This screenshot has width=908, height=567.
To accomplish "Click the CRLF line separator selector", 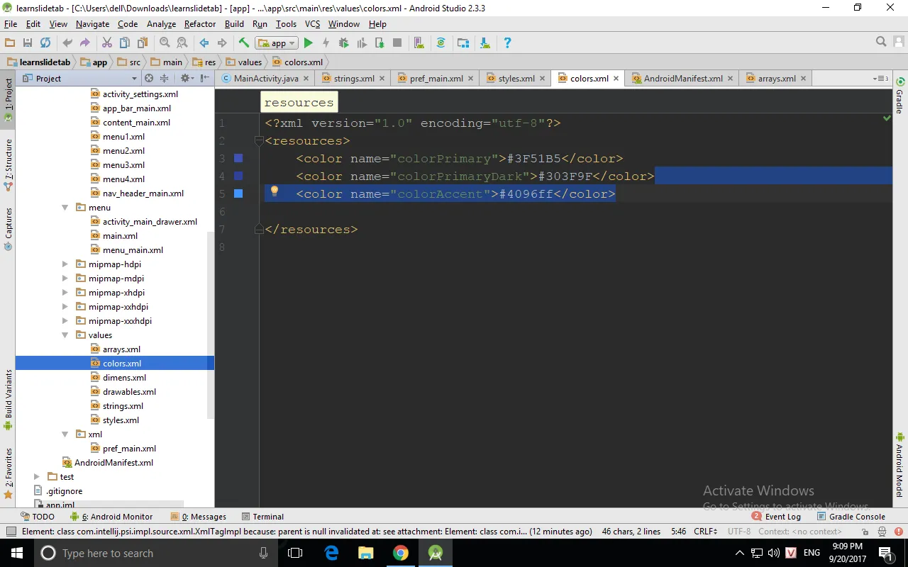I will [706, 532].
